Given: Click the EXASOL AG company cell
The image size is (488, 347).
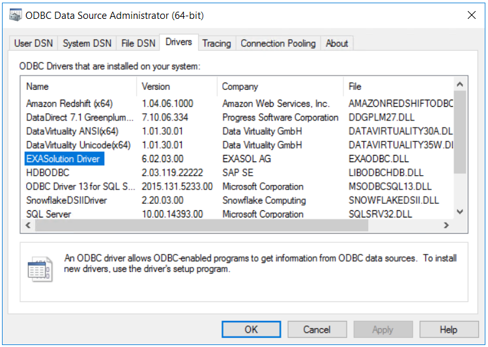Looking at the screenshot, I should click(246, 159).
